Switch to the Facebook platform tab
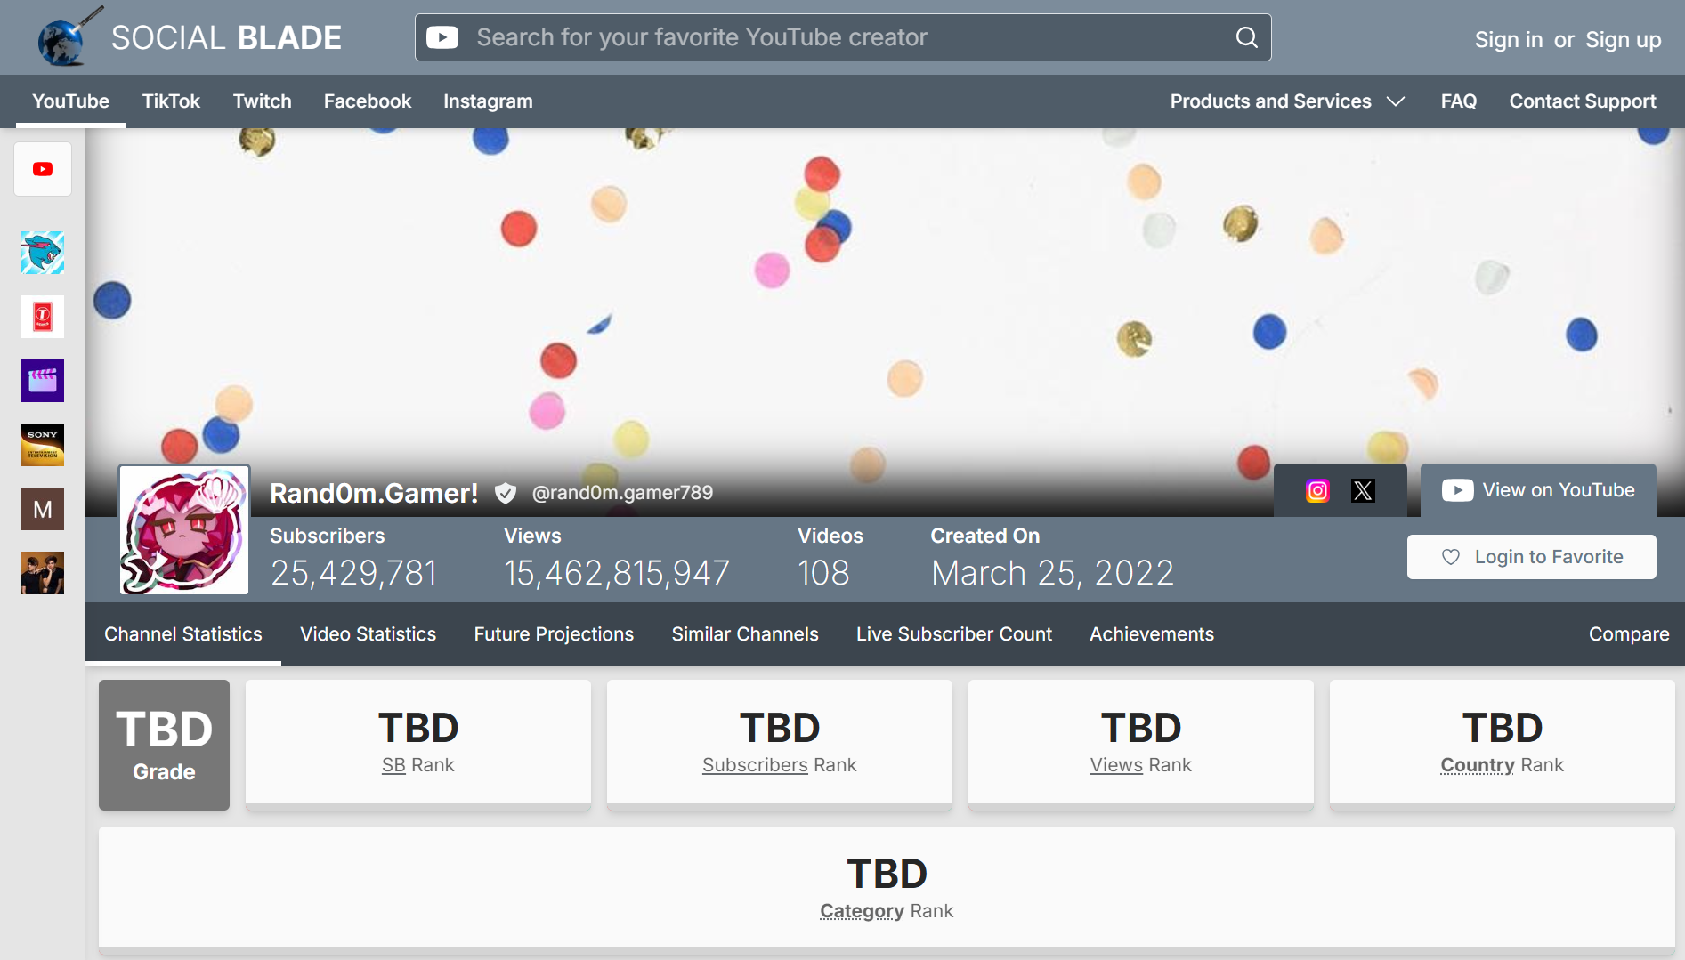 pos(368,101)
